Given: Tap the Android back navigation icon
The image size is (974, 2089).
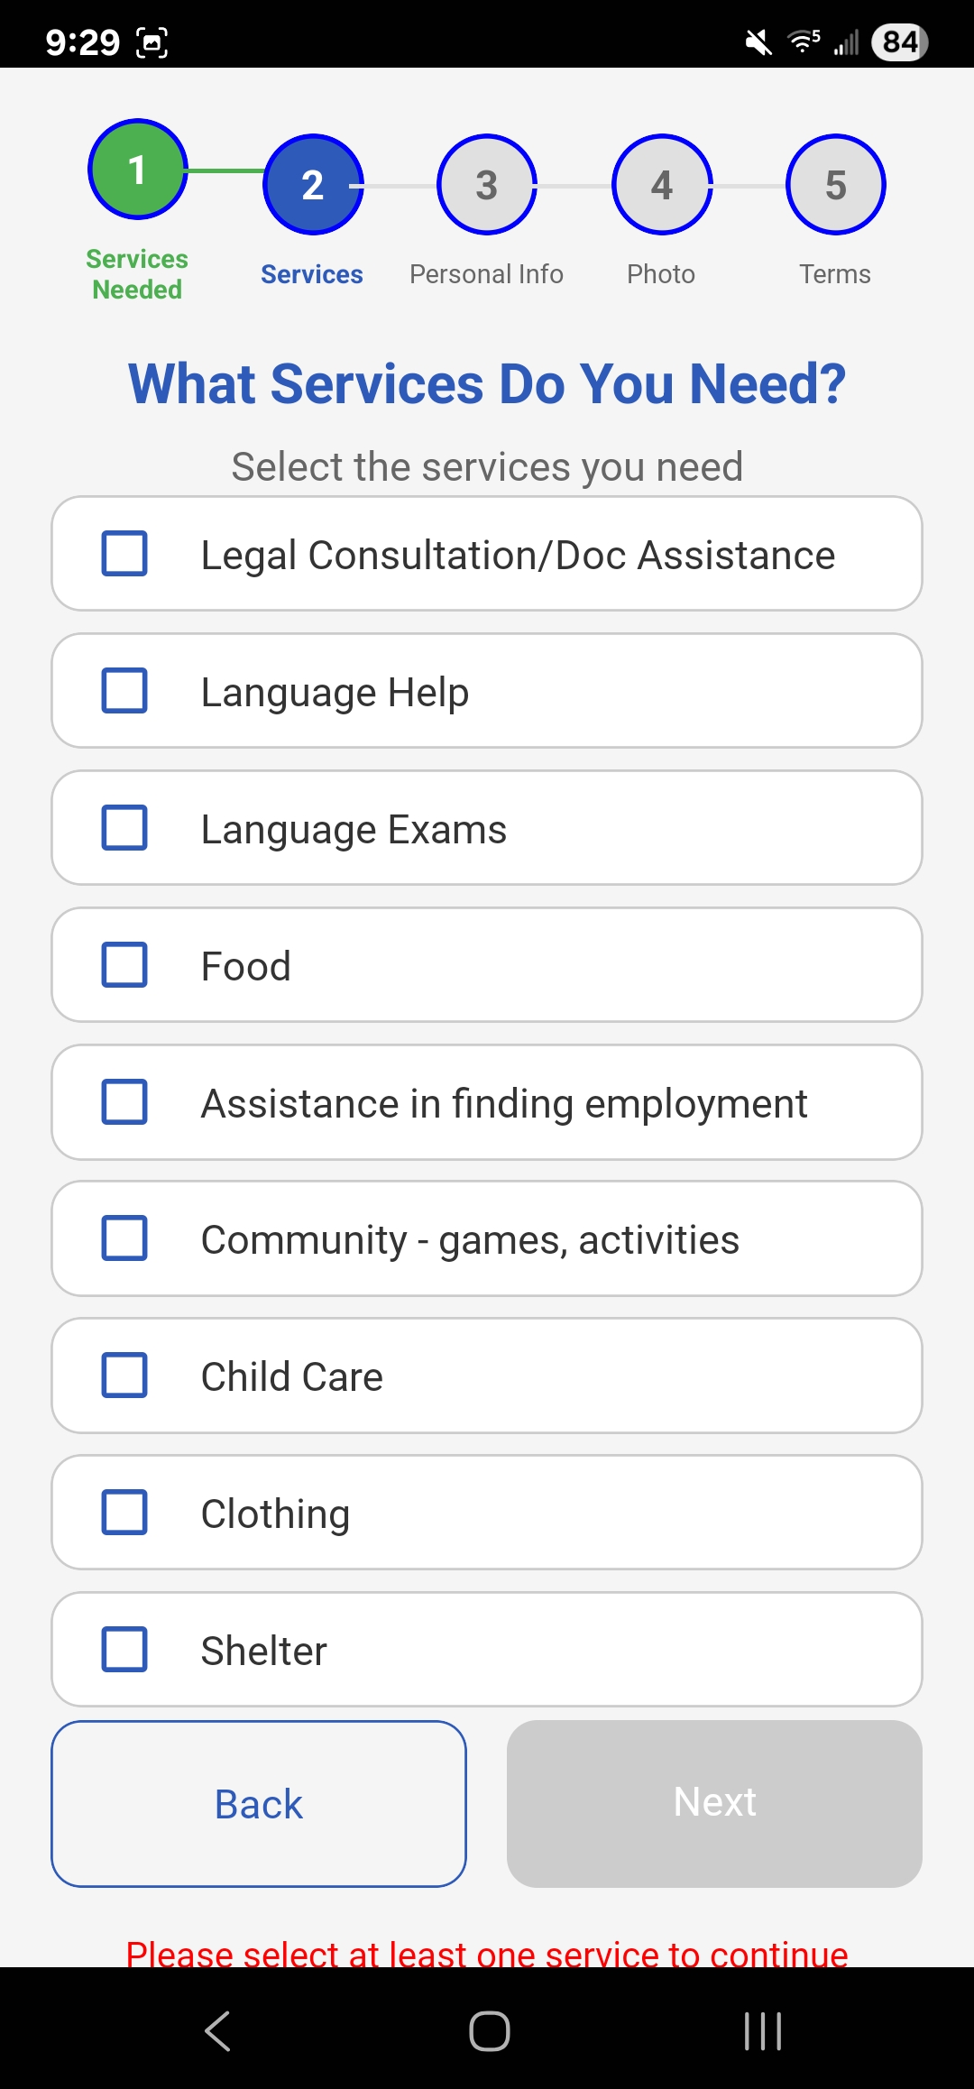Looking at the screenshot, I should click(x=217, y=2031).
